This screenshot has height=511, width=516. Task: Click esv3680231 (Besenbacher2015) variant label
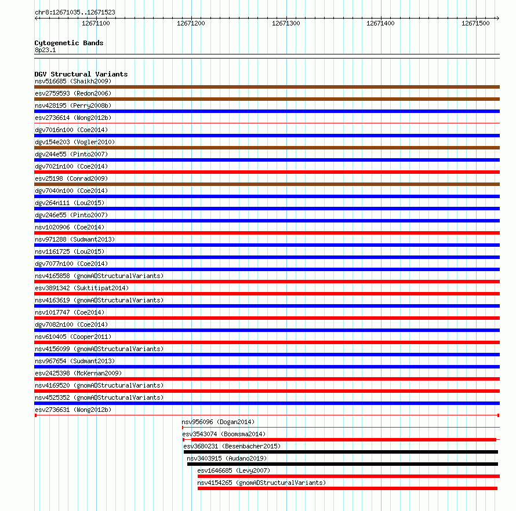[232, 446]
